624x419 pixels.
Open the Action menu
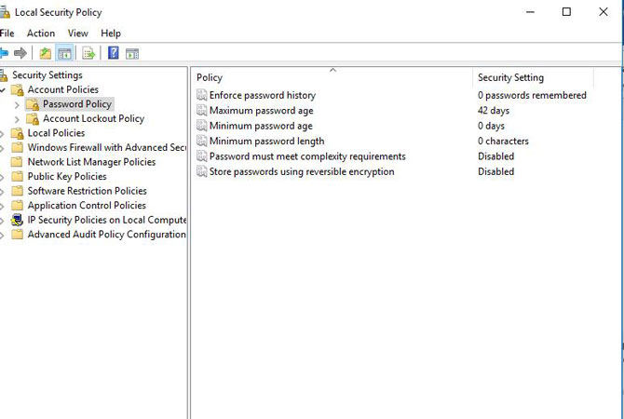click(41, 33)
